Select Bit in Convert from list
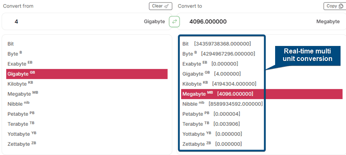The width and height of the screenshot is (346, 155). [87, 44]
